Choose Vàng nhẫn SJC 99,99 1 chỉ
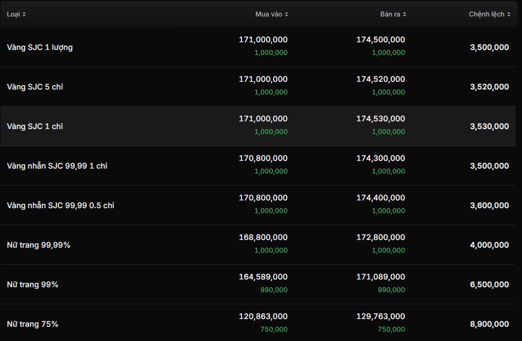This screenshot has width=522, height=341. point(57,166)
